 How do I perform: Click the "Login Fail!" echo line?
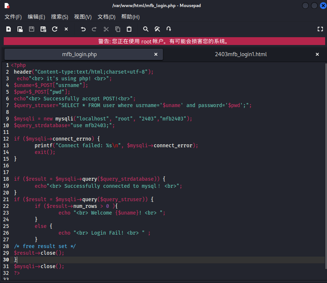104,232
